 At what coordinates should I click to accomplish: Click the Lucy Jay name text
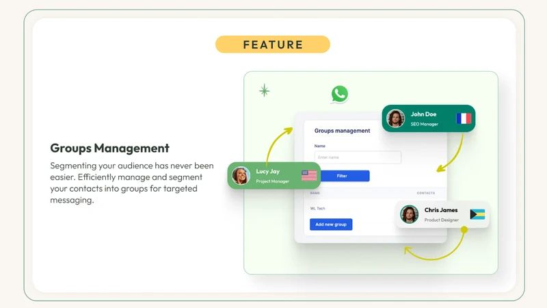coord(268,172)
